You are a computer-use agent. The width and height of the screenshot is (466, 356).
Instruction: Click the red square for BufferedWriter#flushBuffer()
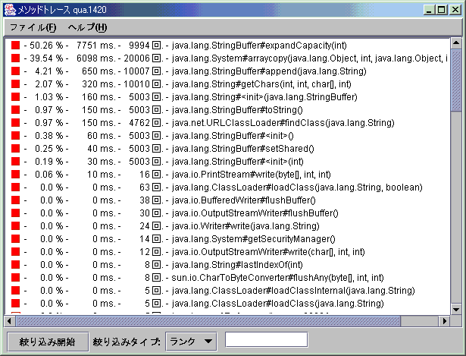[x=15, y=200]
